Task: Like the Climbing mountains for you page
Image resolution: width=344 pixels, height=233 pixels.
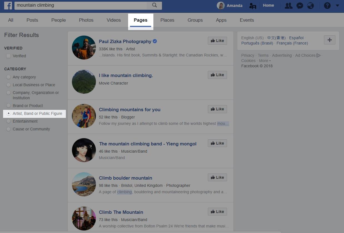Action: [217, 109]
